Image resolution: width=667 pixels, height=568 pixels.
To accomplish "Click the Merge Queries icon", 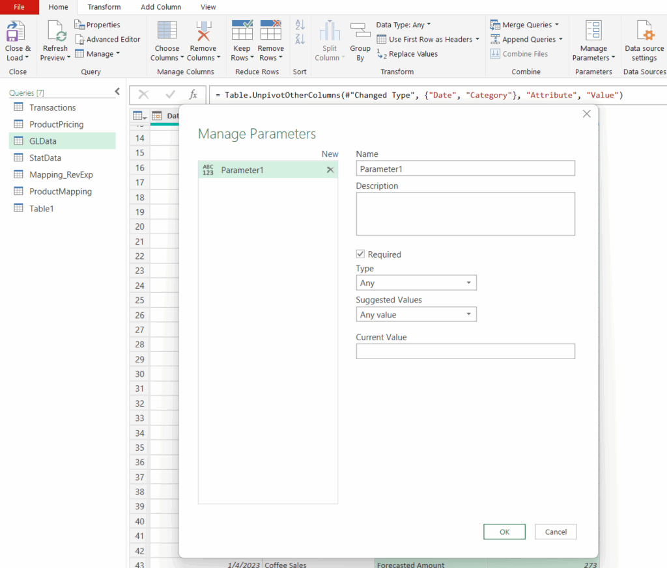I will coord(495,25).
